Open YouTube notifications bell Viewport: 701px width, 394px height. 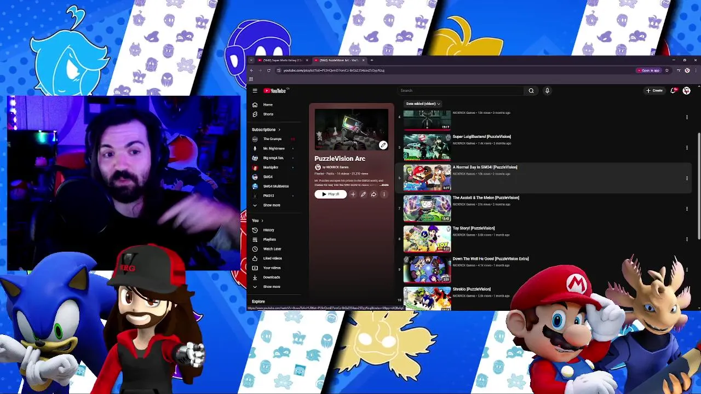click(673, 91)
